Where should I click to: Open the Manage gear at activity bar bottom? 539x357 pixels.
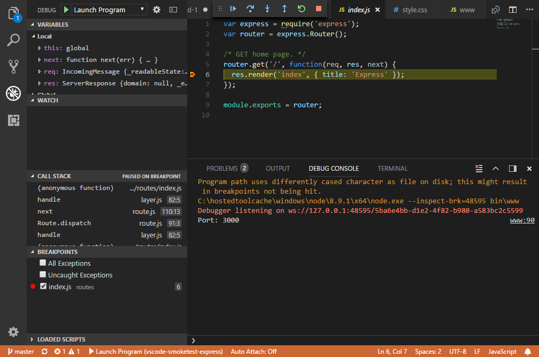(13, 331)
